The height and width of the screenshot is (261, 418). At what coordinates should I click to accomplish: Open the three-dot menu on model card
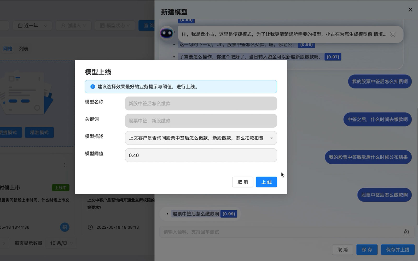pyautogui.click(x=65, y=165)
